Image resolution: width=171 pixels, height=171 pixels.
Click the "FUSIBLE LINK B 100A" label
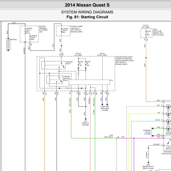coord(34,37)
